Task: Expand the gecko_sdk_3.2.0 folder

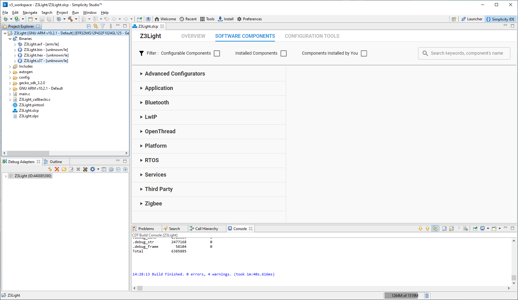Action: (x=10, y=83)
